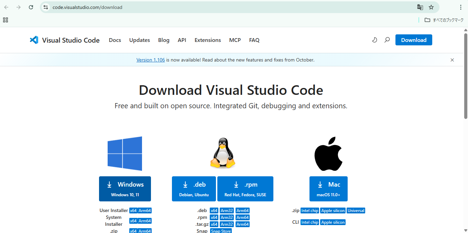Screen dimensions: 468x233
Task: Open the site search magnifier icon
Action: click(387, 40)
